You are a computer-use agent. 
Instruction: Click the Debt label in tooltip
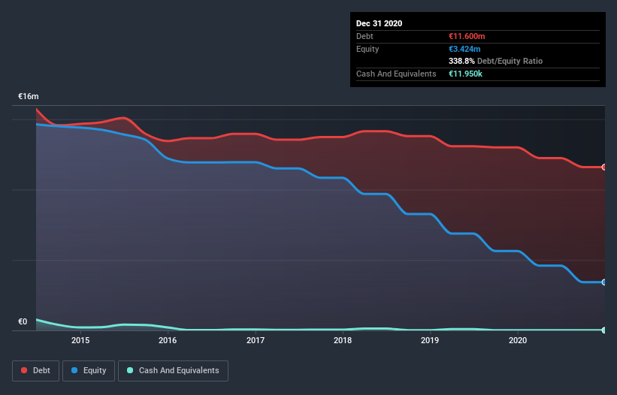[x=364, y=36]
